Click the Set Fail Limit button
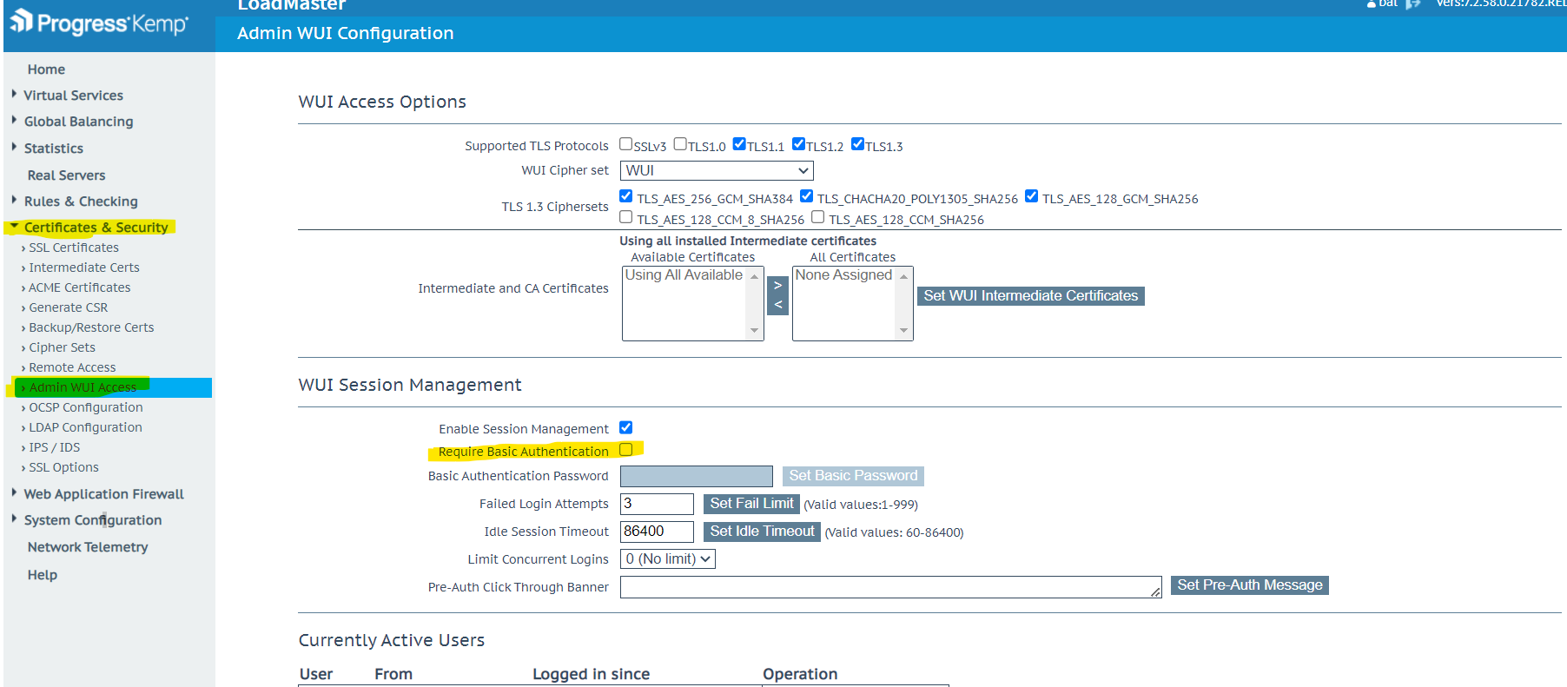1567x687 pixels. (751, 504)
